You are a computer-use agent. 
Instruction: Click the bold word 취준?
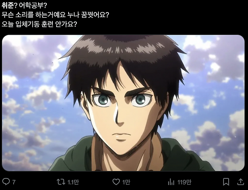[x=9, y=6]
